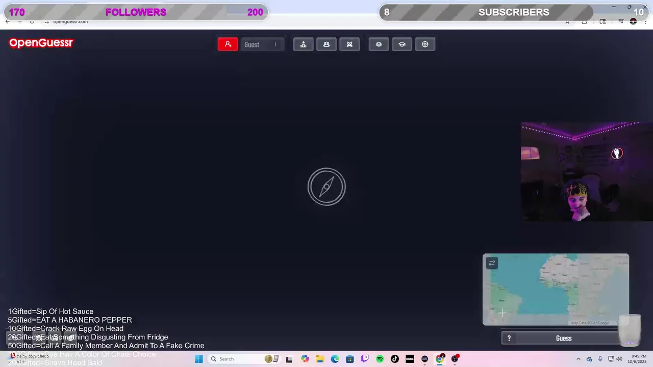Open the Twitch app in taskbar
This screenshot has height=367, width=653.
click(365, 359)
